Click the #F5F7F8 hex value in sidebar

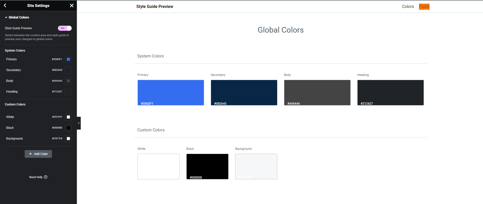(x=57, y=139)
